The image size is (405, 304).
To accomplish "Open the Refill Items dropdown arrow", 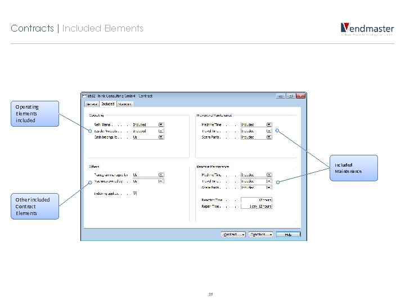I will pyautogui.click(x=161, y=124).
